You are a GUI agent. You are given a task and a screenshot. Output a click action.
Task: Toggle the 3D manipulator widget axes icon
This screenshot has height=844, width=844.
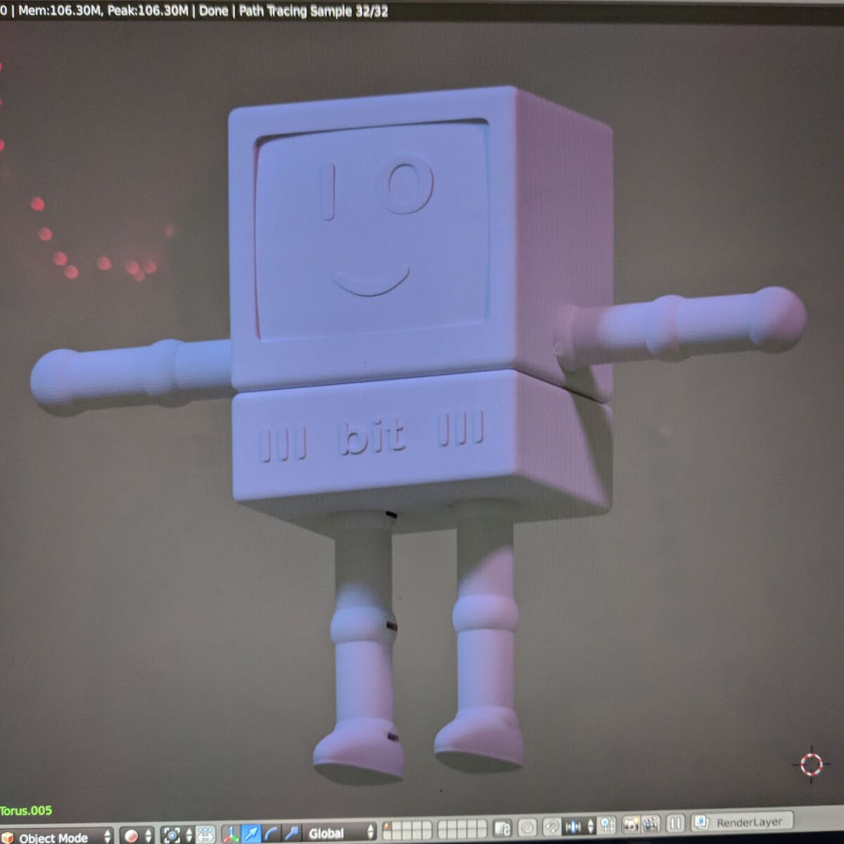231,834
